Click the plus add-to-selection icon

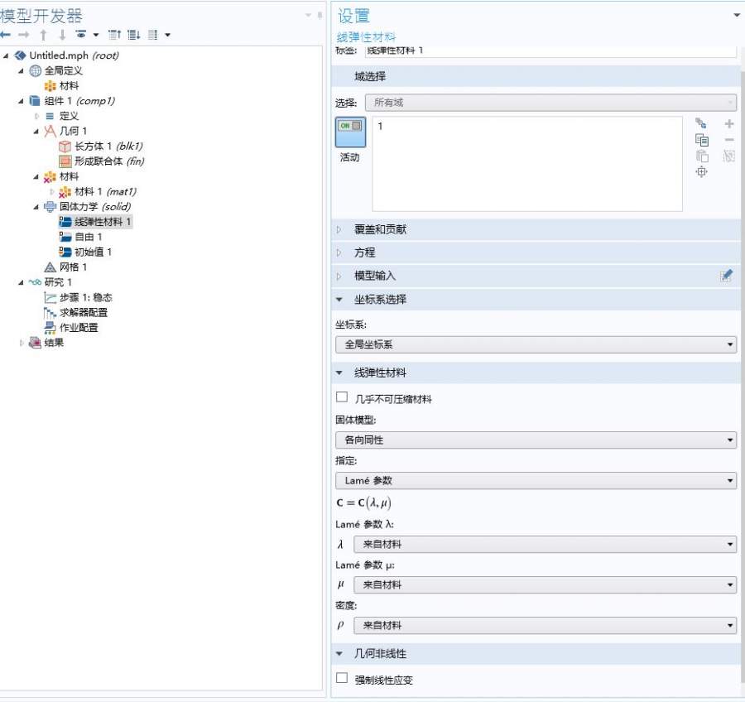point(728,124)
